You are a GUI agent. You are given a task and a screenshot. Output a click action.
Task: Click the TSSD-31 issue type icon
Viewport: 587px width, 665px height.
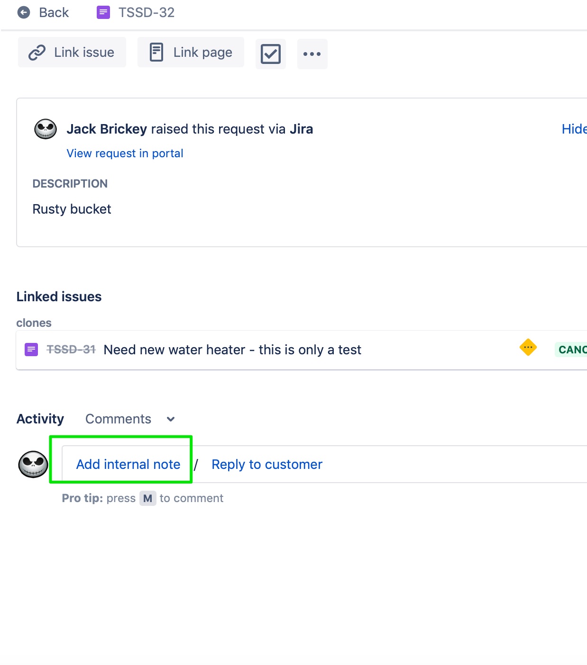31,349
